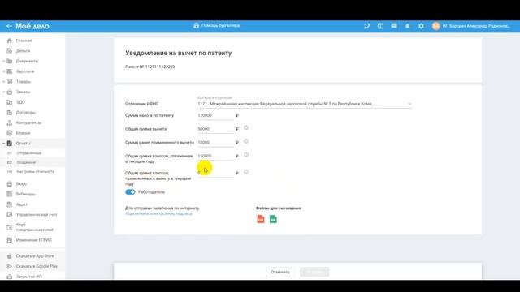The image size is (520, 292).
Task: Click the user avatar in header
Action: (436, 26)
